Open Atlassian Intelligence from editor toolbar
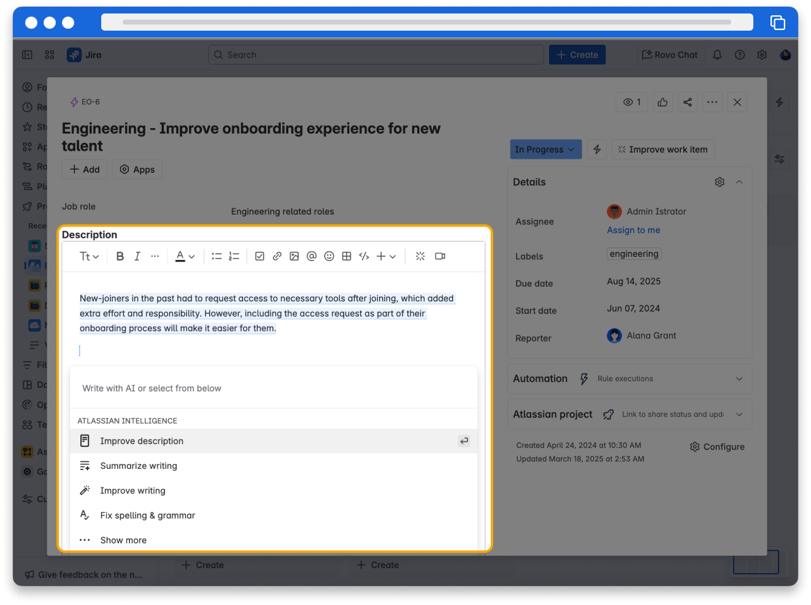This screenshot has height=605, width=811. pyautogui.click(x=420, y=256)
